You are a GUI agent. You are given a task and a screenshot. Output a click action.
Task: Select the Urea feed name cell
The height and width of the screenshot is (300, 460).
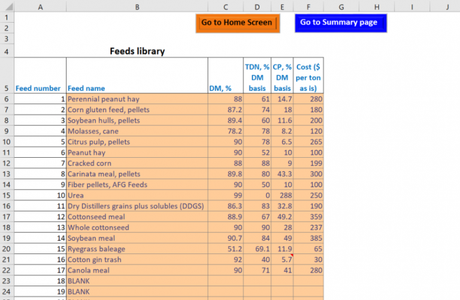pos(137,195)
